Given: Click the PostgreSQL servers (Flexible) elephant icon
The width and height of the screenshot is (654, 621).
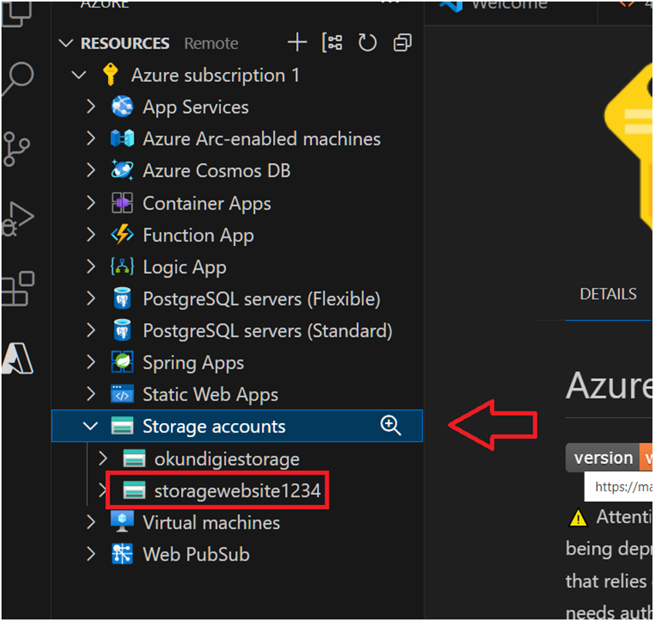Looking at the screenshot, I should tap(122, 299).
